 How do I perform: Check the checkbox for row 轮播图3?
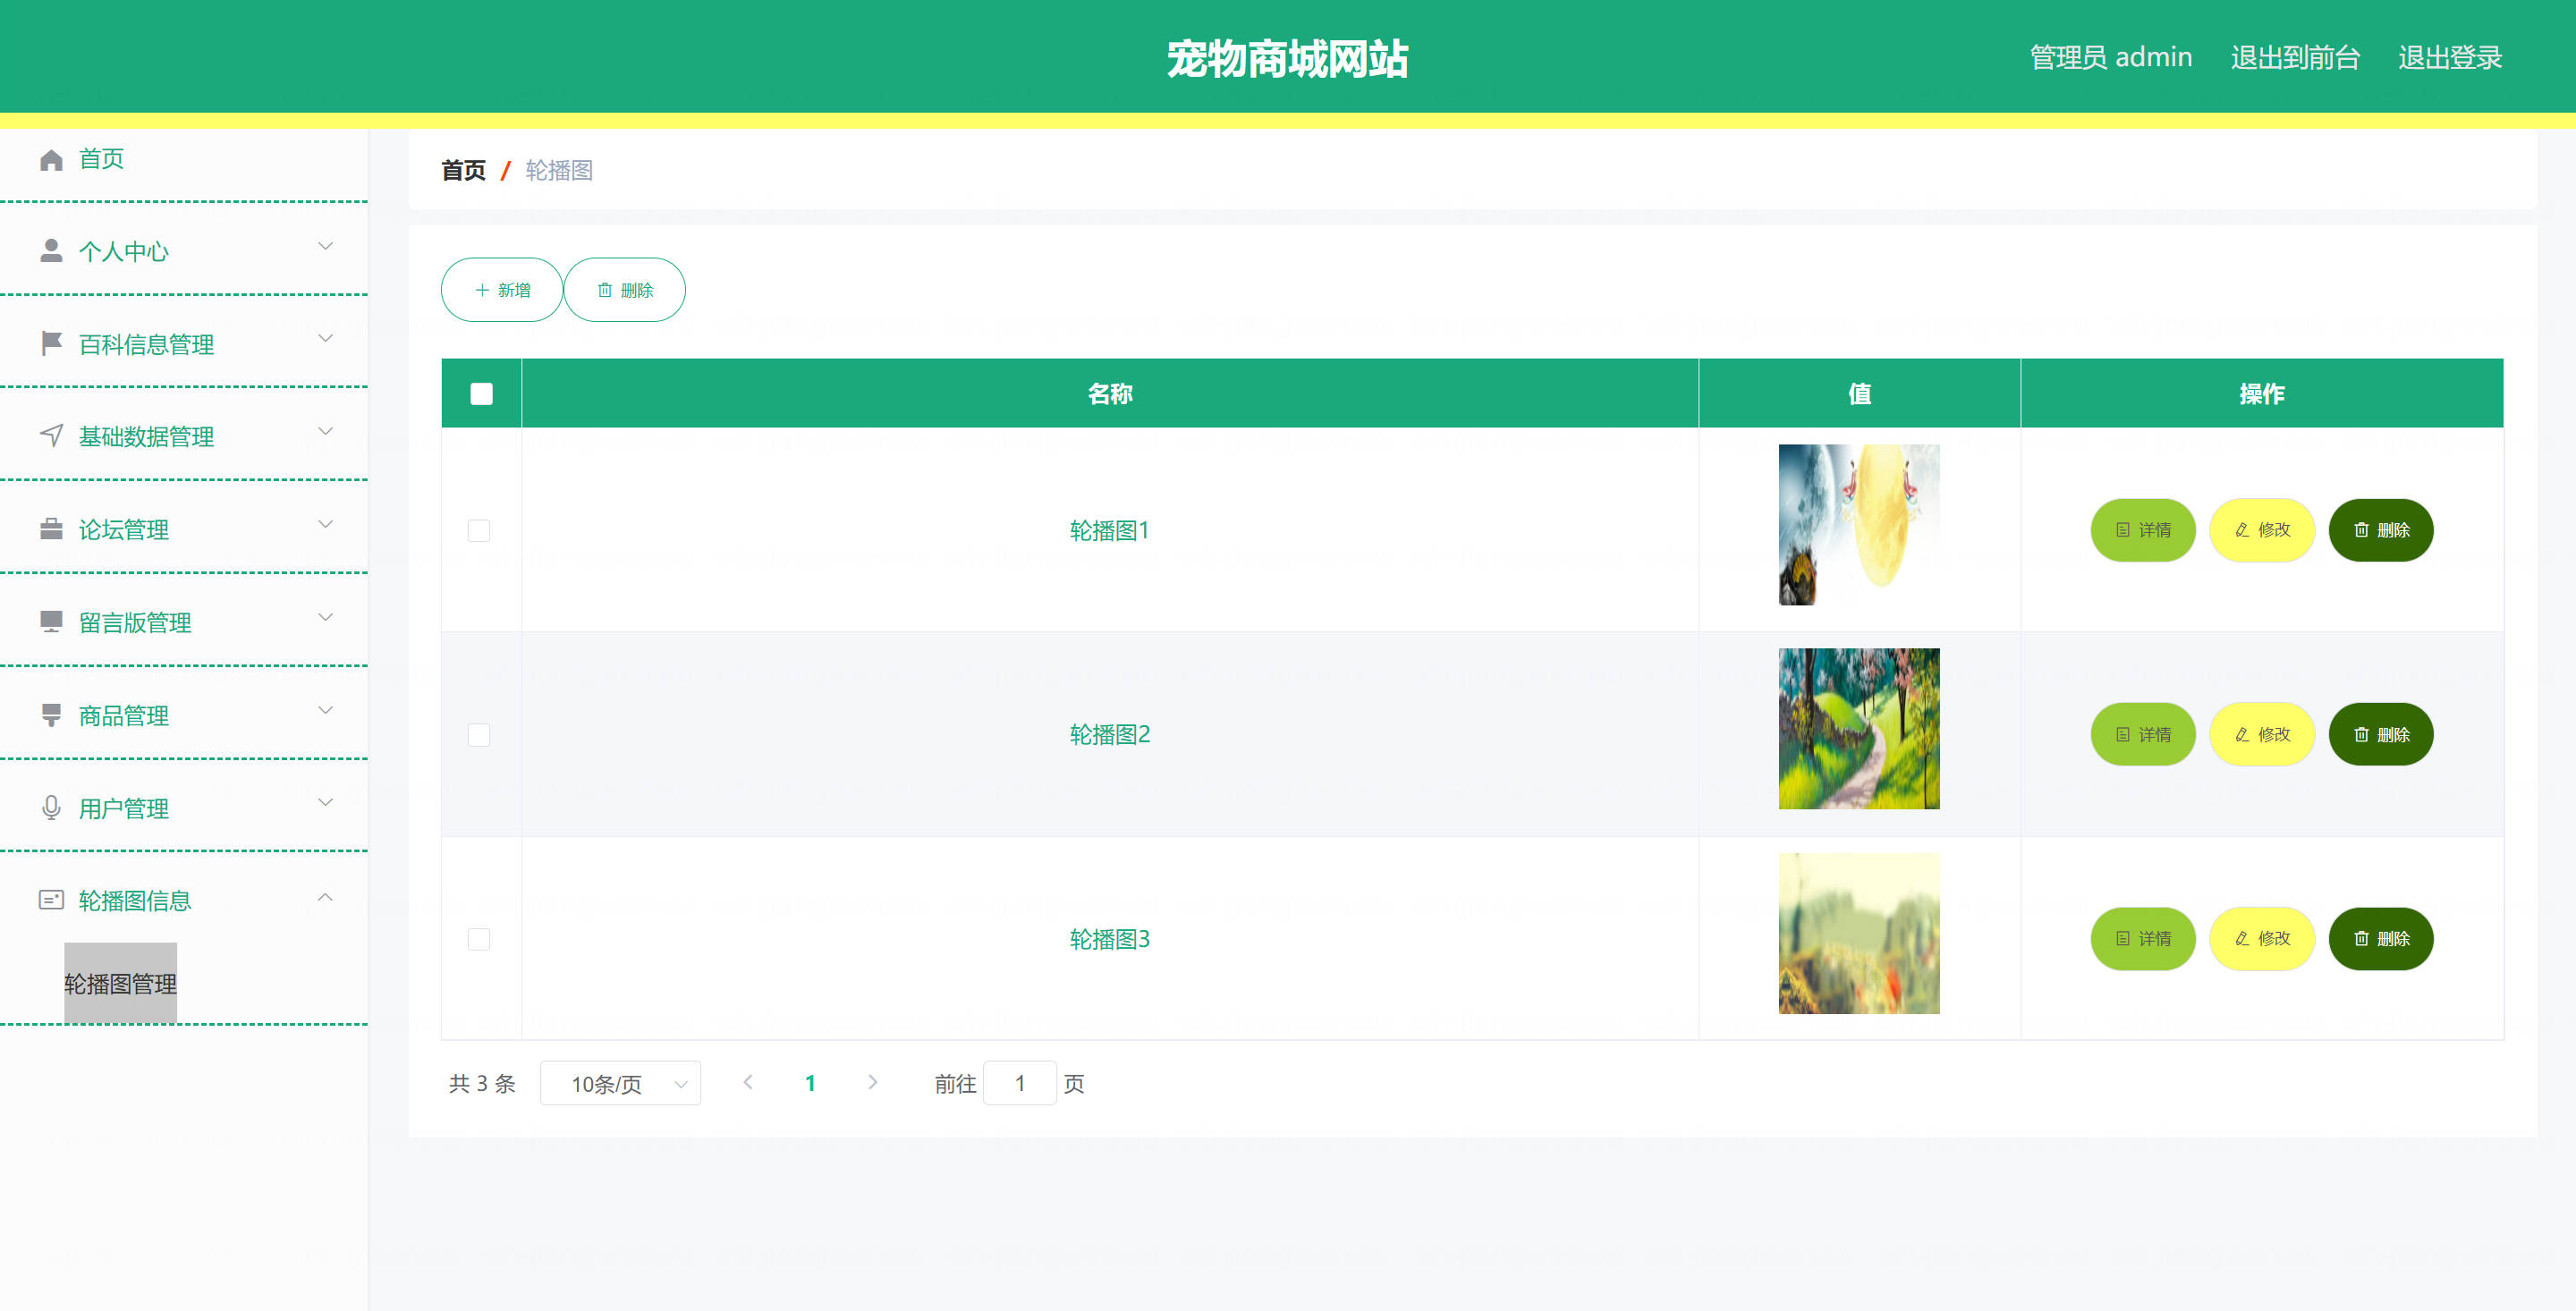(479, 939)
